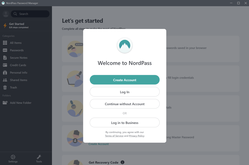Open the Get Started lightning icon
This screenshot has width=249, height=165.
point(5,25)
